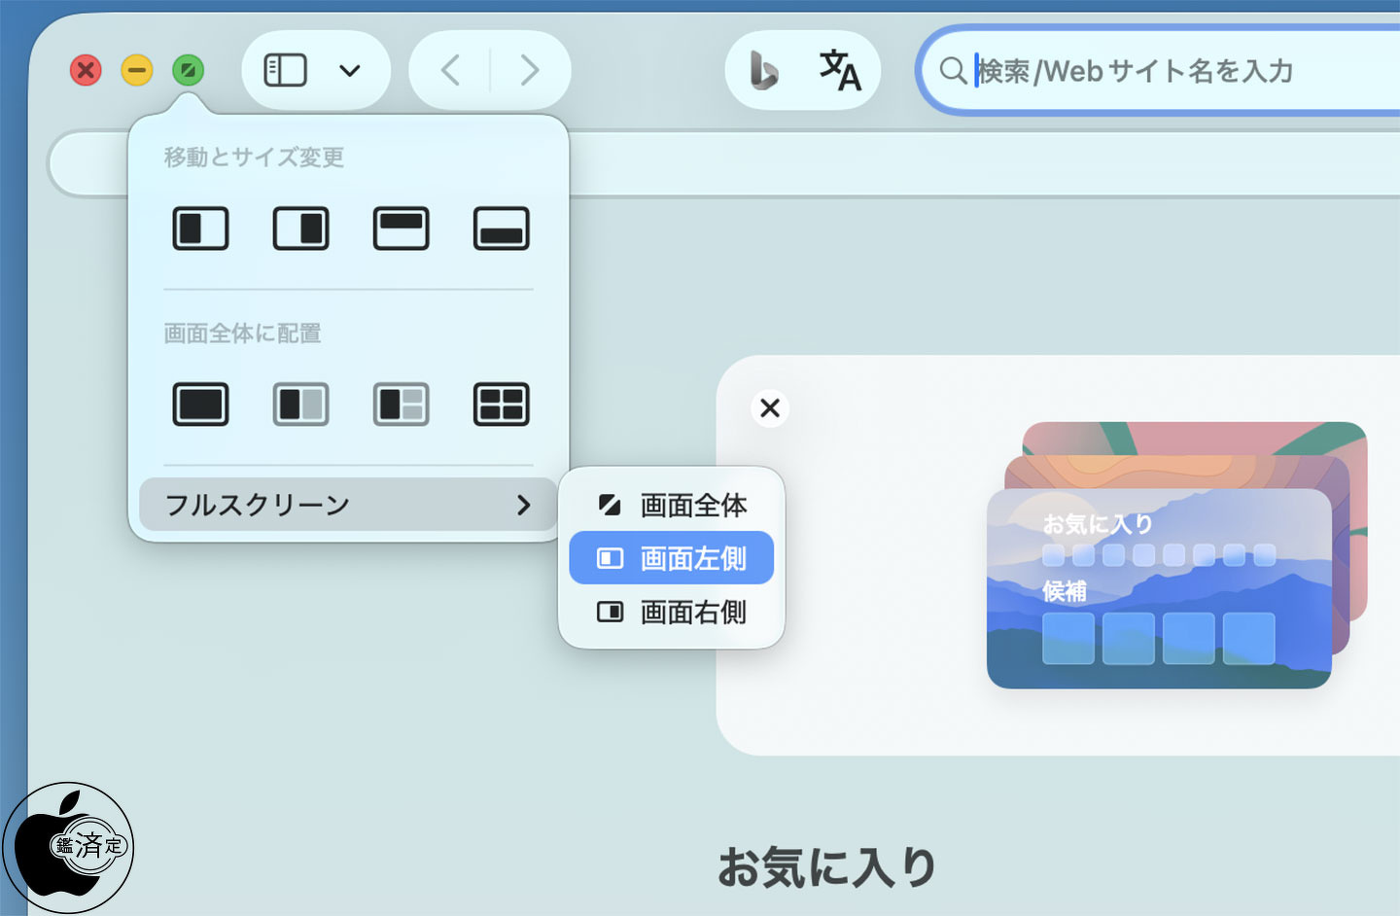Click the Bing icon in the toolbar
The height and width of the screenshot is (916, 1400).
coord(764,70)
